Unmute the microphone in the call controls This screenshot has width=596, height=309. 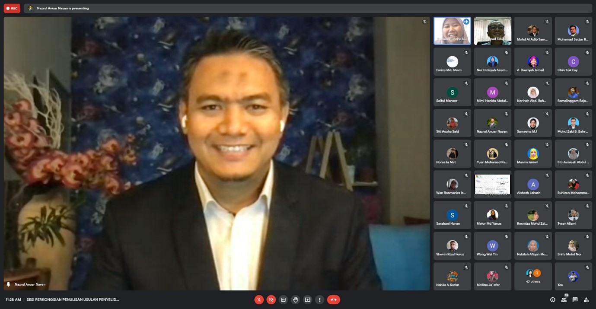point(259,299)
